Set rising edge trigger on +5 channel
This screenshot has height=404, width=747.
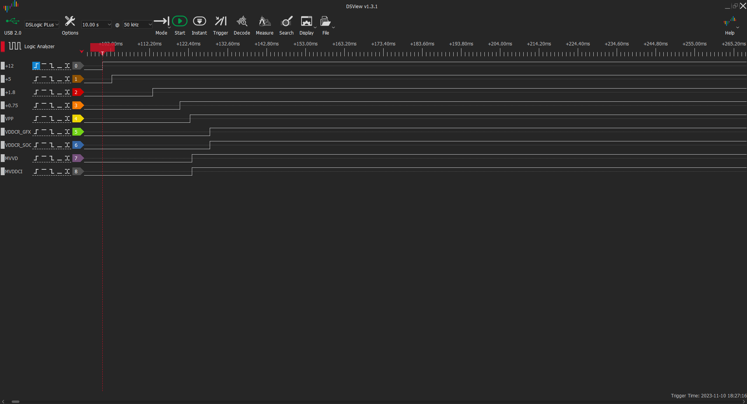tap(36, 79)
